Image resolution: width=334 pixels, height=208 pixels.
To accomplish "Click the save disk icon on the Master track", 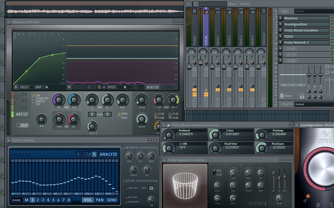I will tap(194, 105).
